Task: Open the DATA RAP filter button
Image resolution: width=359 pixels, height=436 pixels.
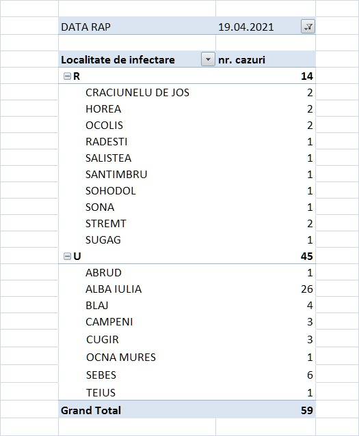Action: pyautogui.click(x=308, y=27)
